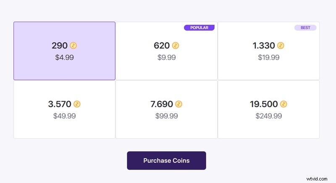Viewport: 336px width, 183px height.
Task: Click the coin icon next to 1.330
Action: click(x=281, y=45)
